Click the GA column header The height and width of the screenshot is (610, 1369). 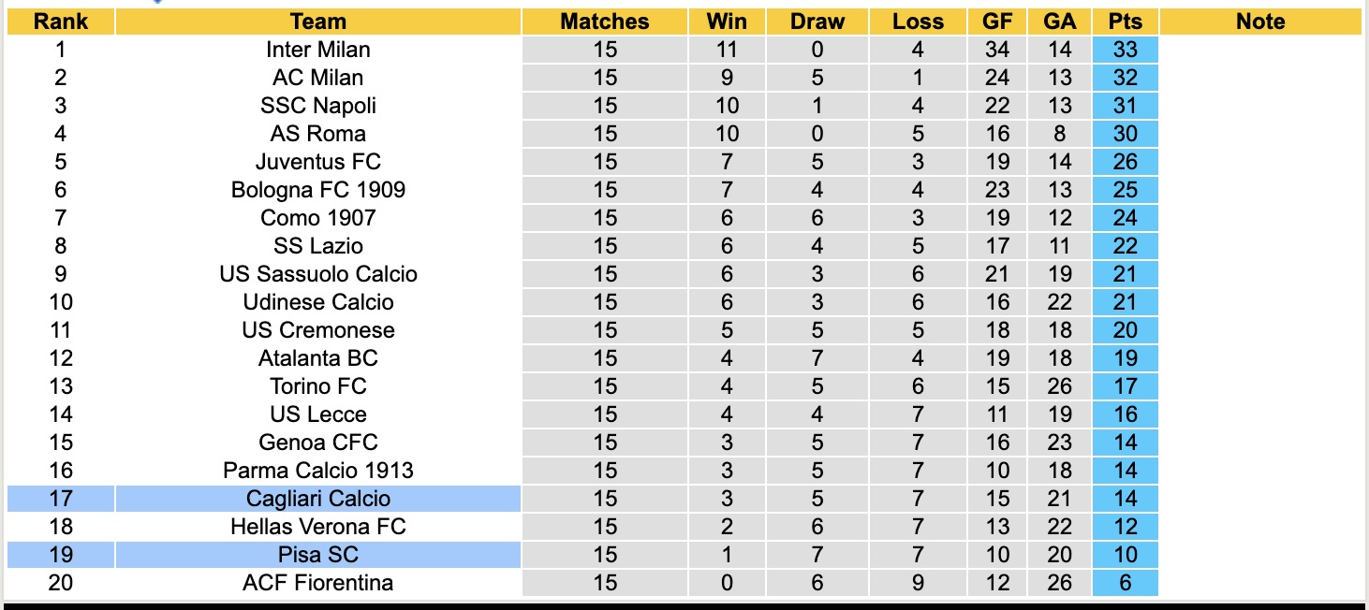[1059, 22]
